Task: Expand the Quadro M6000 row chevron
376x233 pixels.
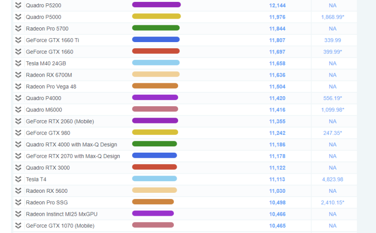Action: point(18,110)
